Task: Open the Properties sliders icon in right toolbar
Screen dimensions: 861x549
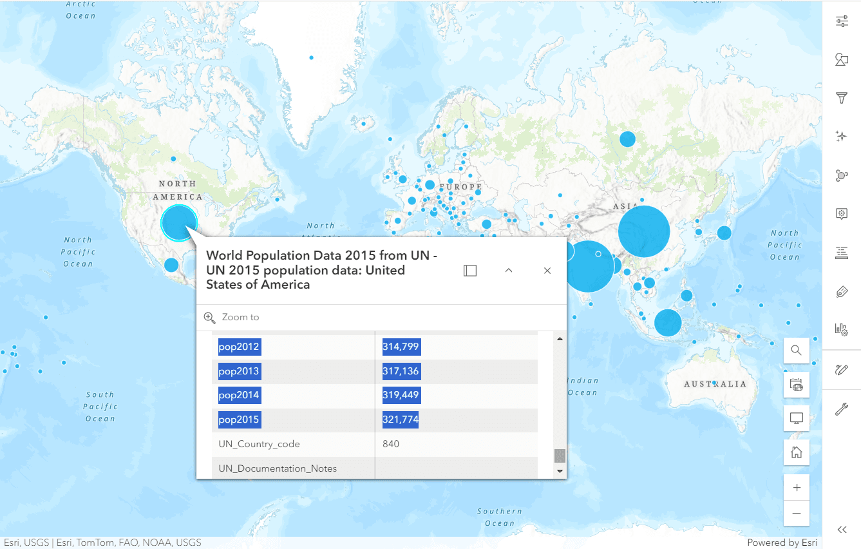Action: pyautogui.click(x=842, y=21)
